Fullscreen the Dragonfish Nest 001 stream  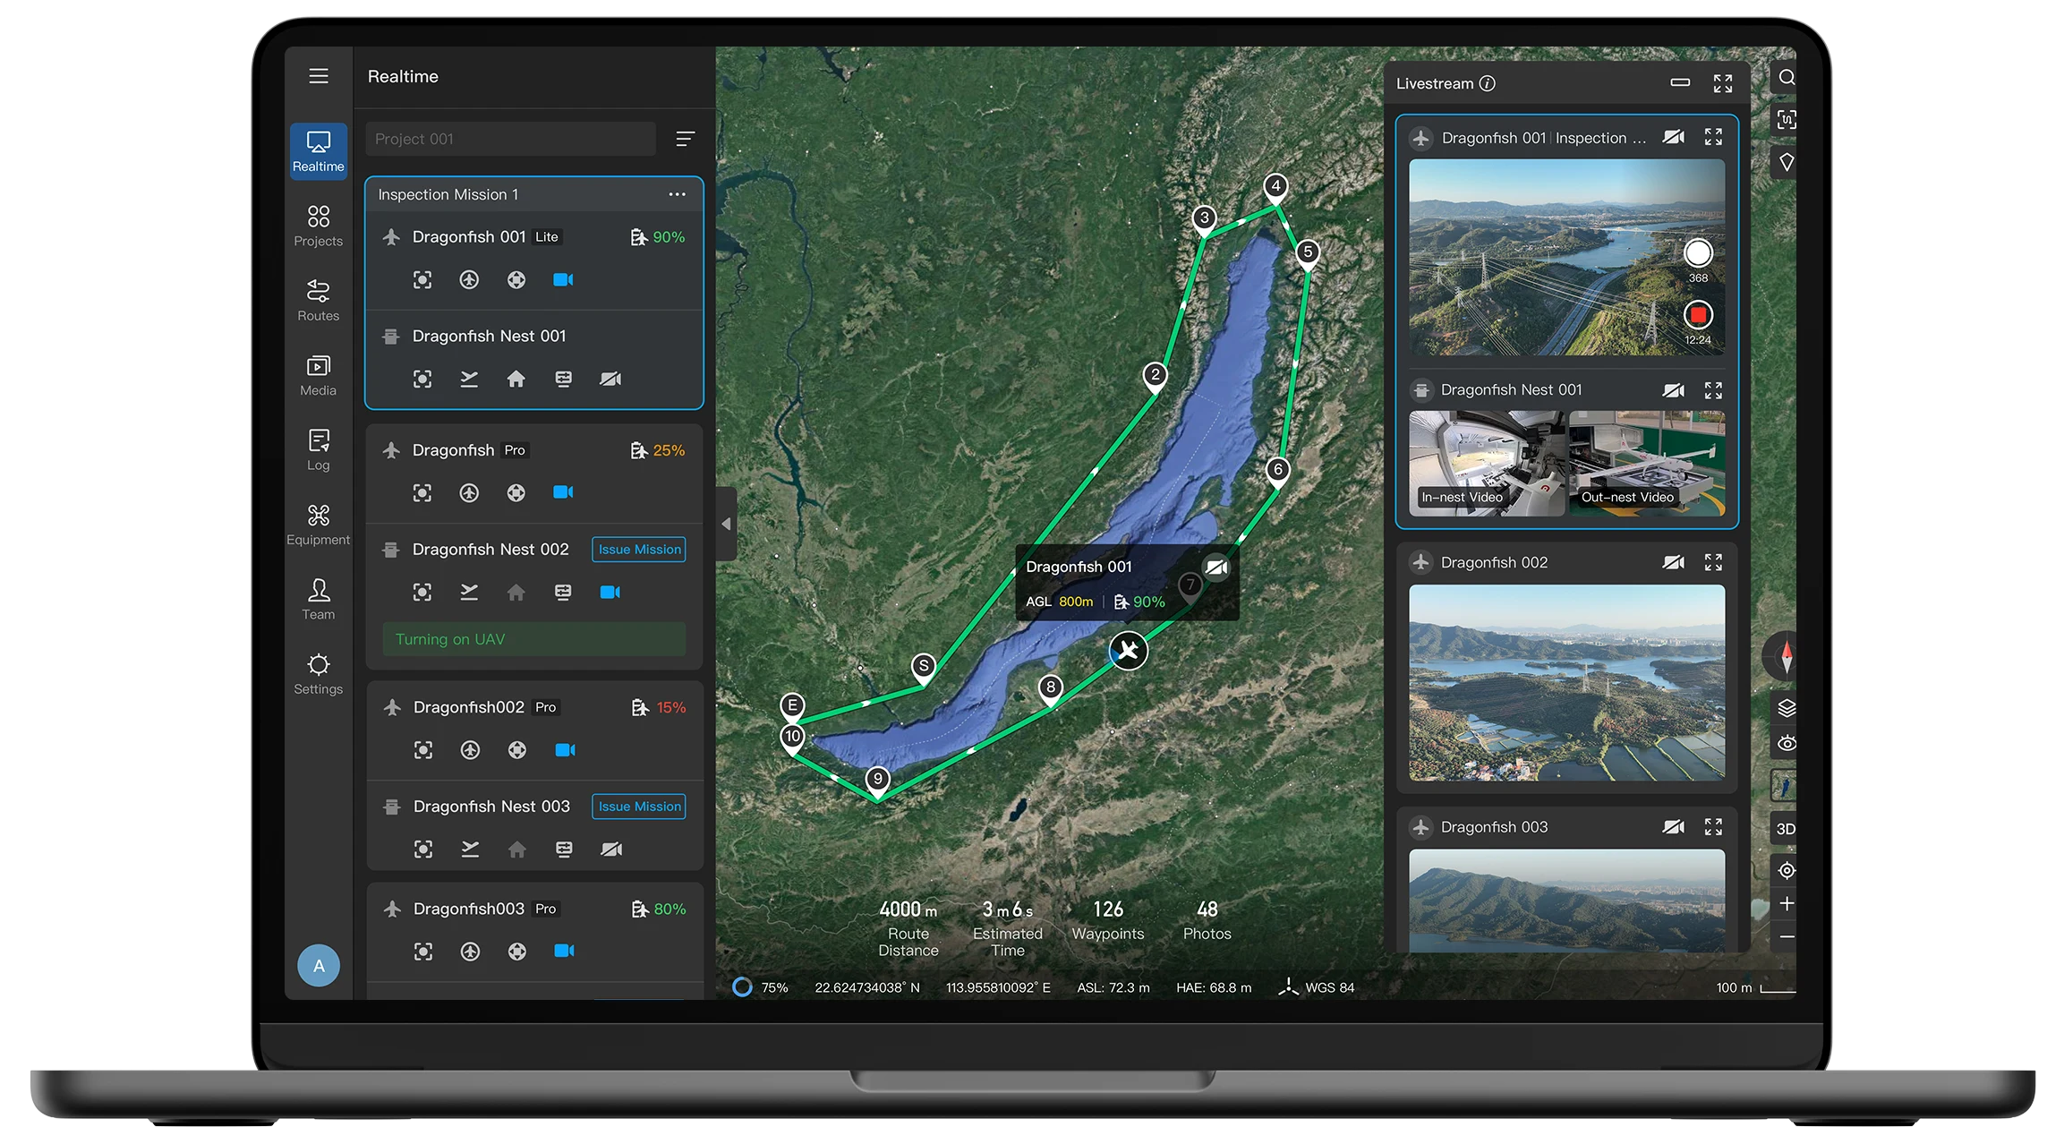pos(1713,390)
